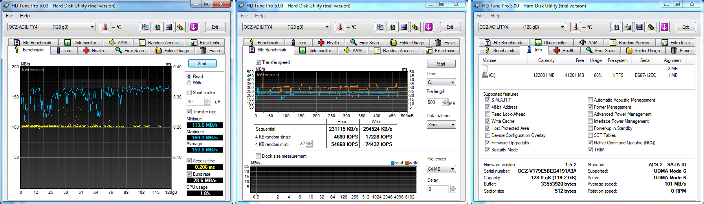Open the Help menu in the right window
Image resolution: width=704 pixels, height=204 pixels.
[495, 16]
